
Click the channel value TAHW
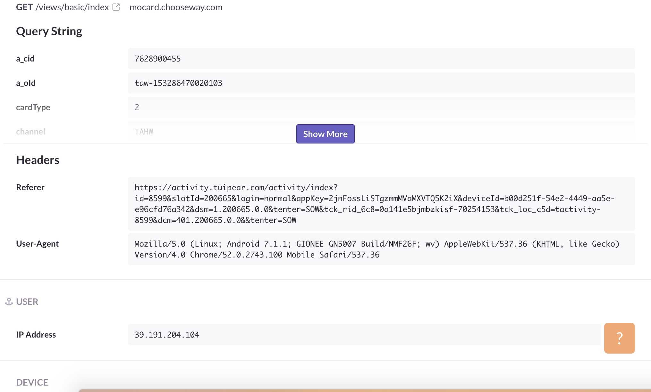(144, 132)
